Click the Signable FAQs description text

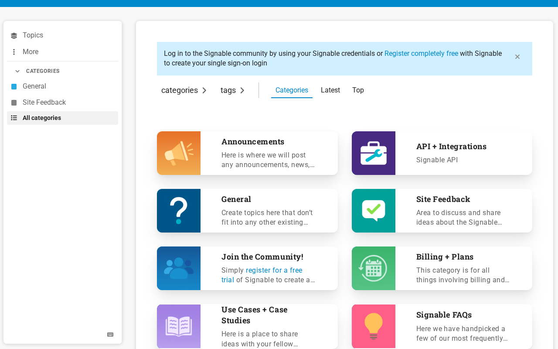click(462, 333)
